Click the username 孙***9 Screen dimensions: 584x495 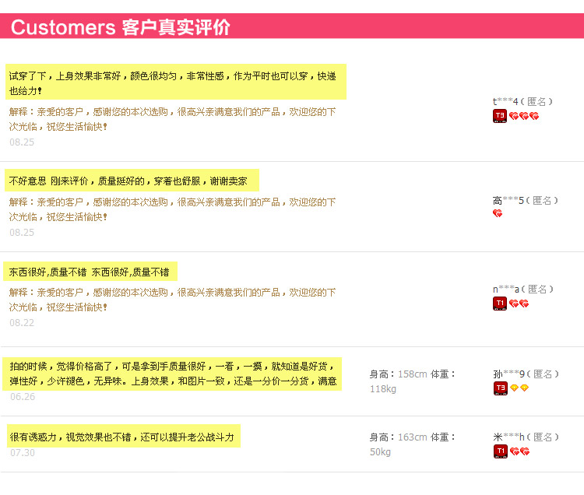tap(508, 374)
